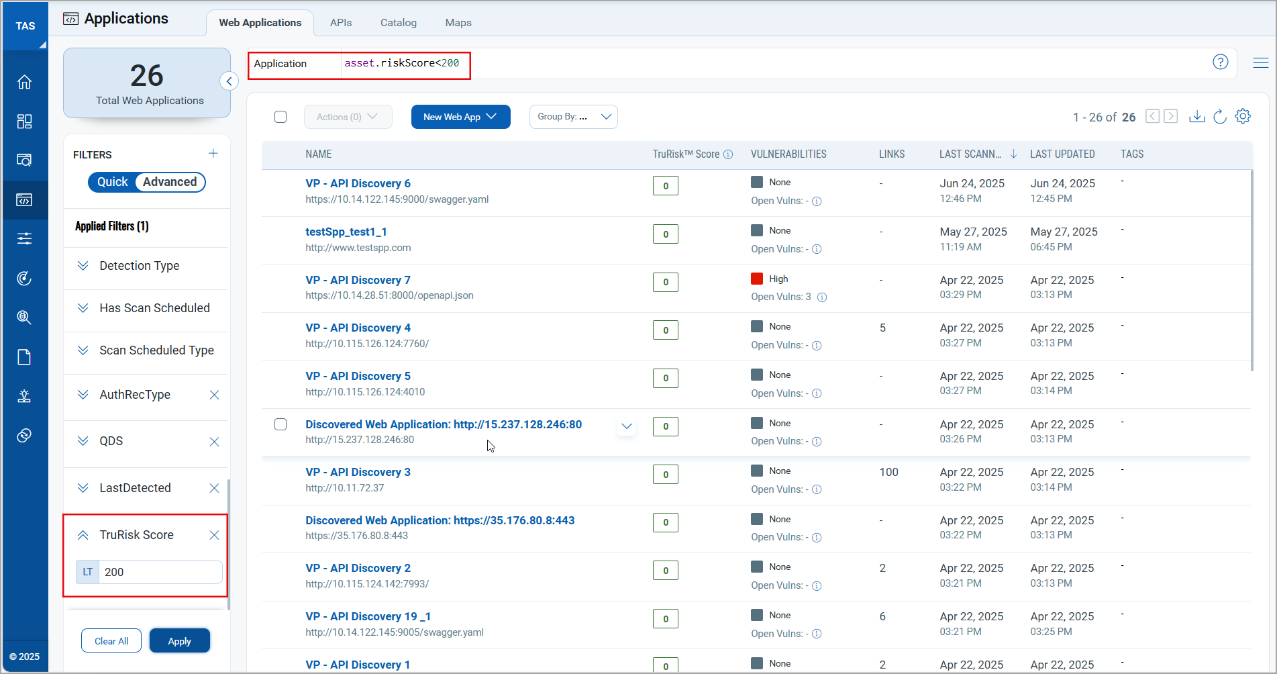
Task: Collapse the left panel with arrow button
Action: 229,81
